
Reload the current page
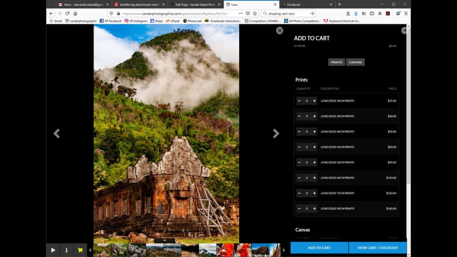(67, 13)
